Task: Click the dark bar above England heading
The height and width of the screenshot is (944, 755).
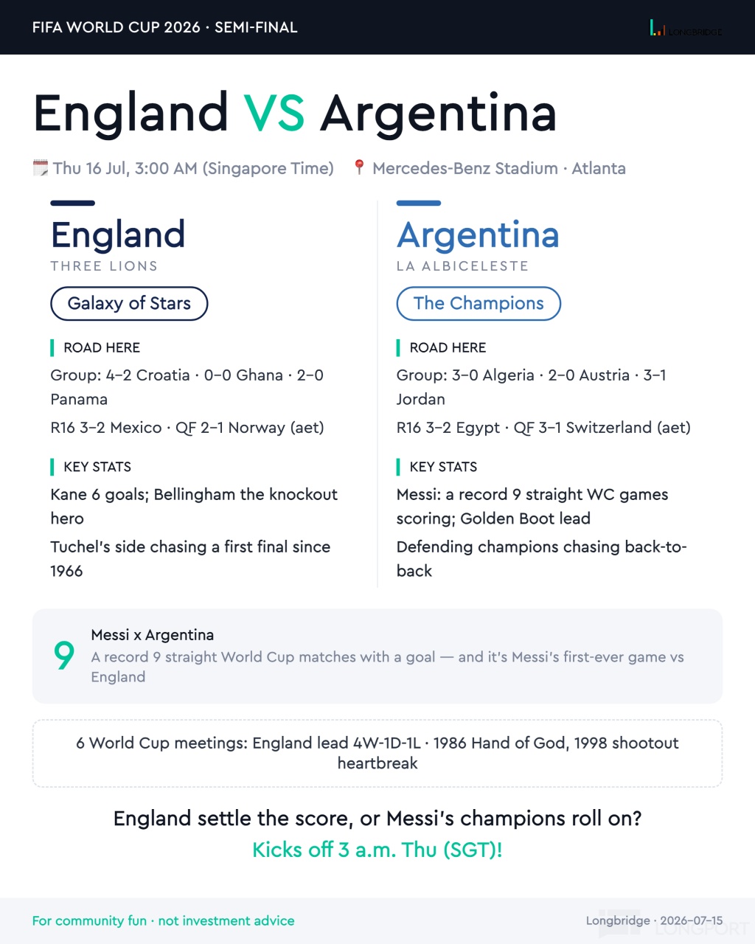Action: coord(72,203)
